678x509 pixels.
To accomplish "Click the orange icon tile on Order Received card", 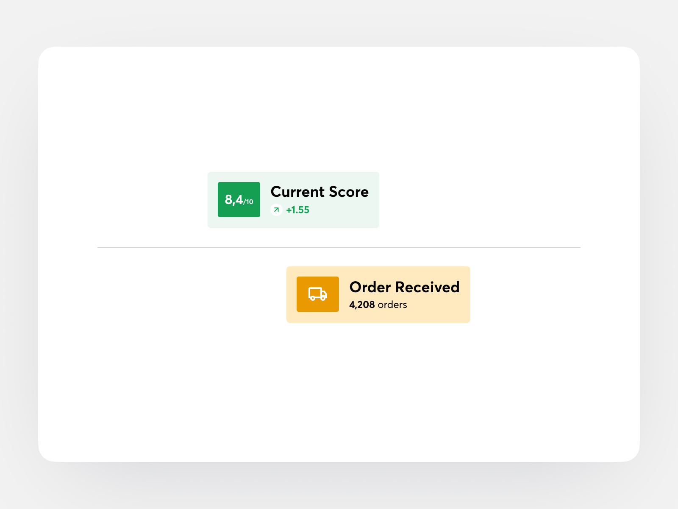I will tap(318, 294).
